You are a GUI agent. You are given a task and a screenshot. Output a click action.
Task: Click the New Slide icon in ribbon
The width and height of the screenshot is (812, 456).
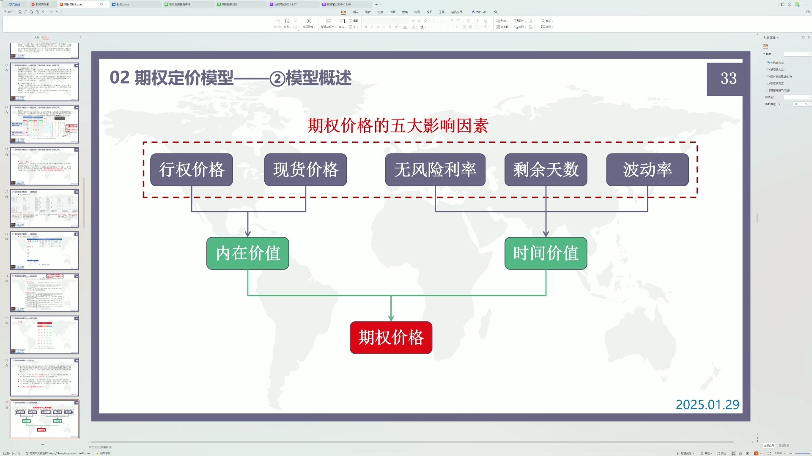[x=328, y=21]
